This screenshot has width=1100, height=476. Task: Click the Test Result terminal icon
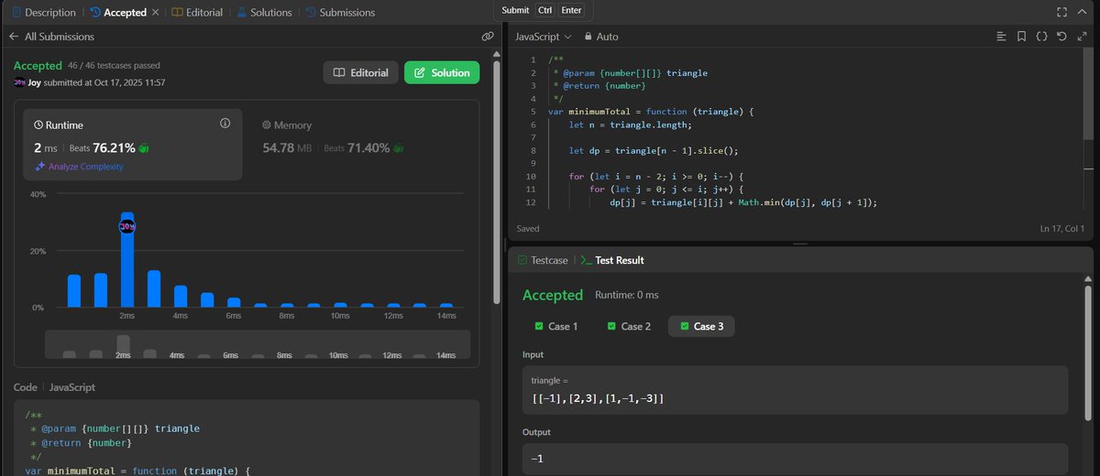tap(586, 260)
